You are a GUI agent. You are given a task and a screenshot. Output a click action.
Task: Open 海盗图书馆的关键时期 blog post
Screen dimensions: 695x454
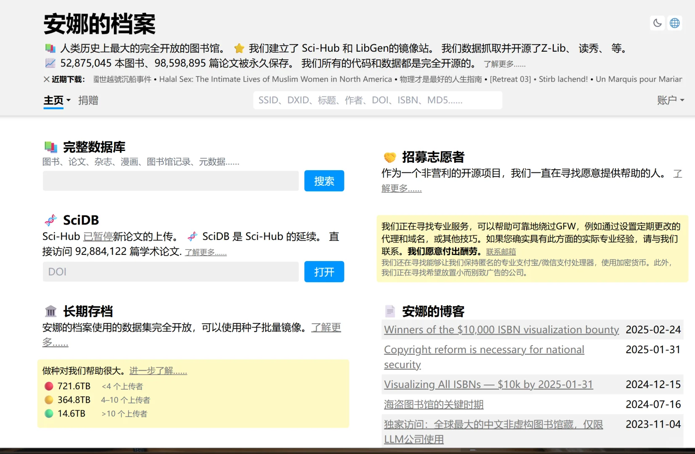click(x=433, y=404)
